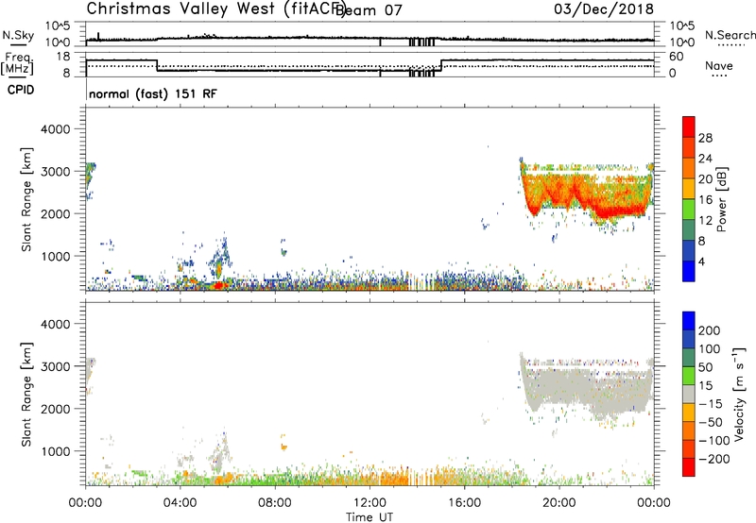The image size is (756, 523).
Task: Click the blue 4 dB power color swatch
Action: tap(689, 271)
